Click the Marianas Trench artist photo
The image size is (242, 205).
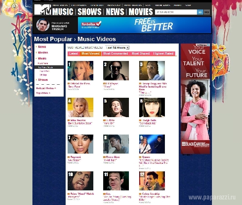pos(43,25)
